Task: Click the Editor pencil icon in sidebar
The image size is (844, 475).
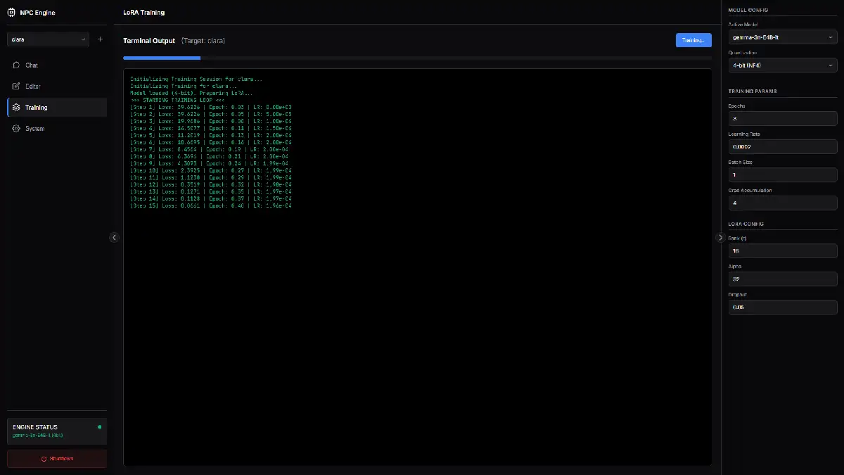Action: pos(16,87)
